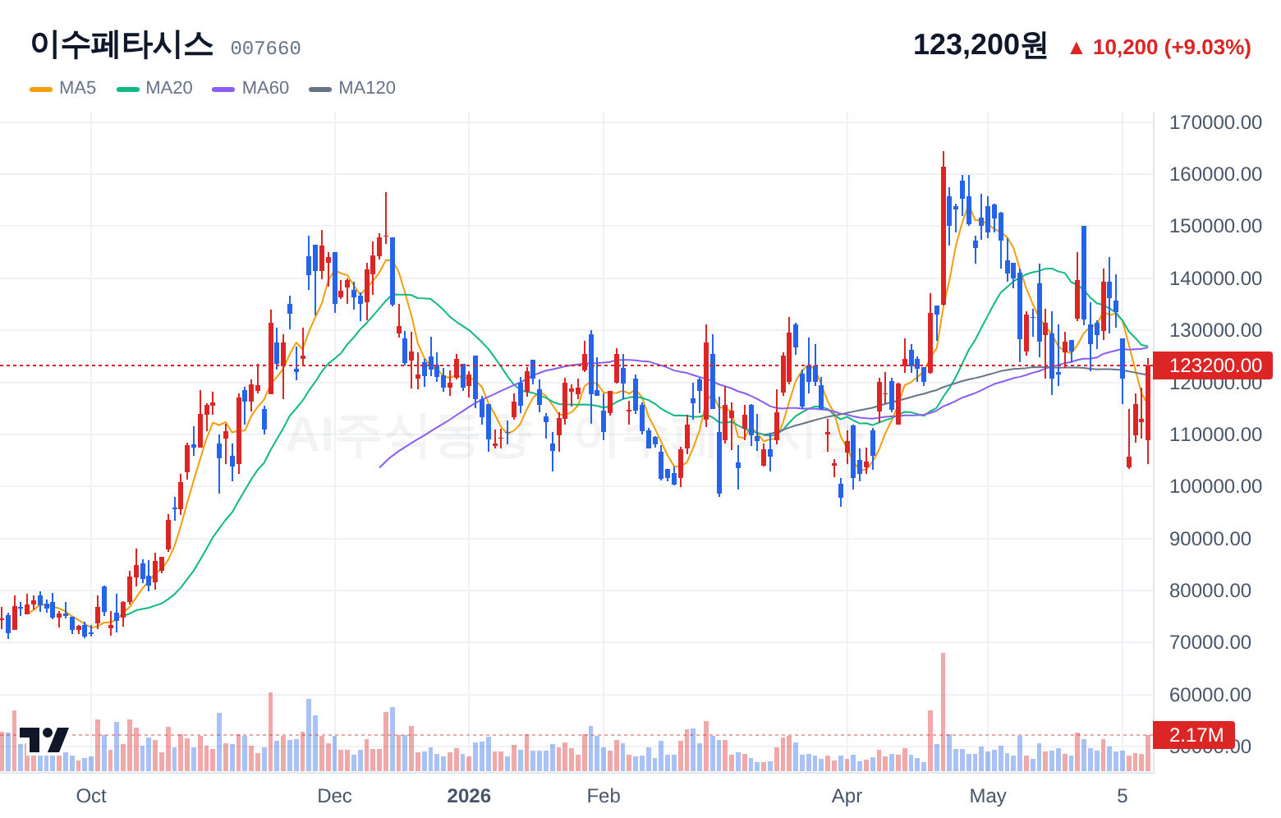Image resolution: width=1281 pixels, height=818 pixels.
Task: Click the current price 123,200원 in the header
Action: click(x=980, y=45)
